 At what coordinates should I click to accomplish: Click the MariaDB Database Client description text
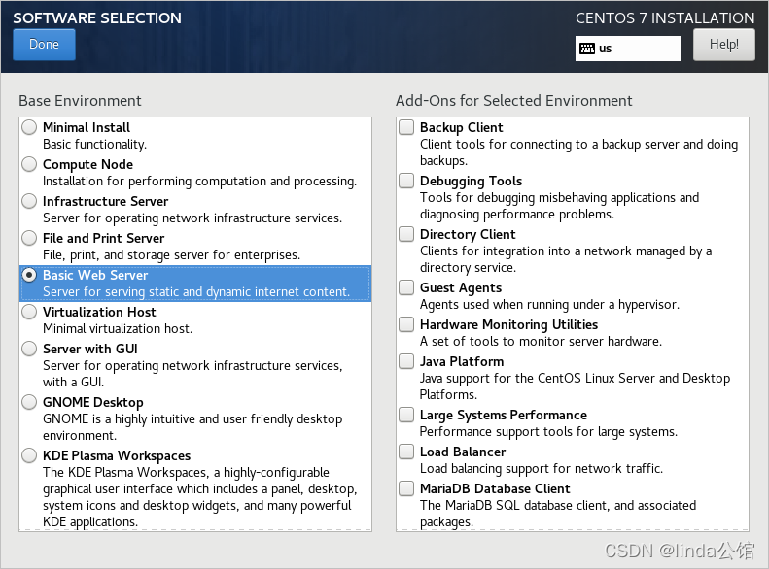pyautogui.click(x=558, y=514)
